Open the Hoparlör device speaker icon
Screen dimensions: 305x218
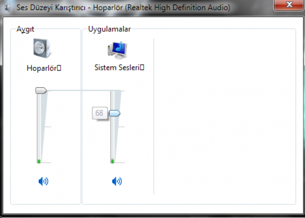pyautogui.click(x=42, y=48)
